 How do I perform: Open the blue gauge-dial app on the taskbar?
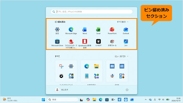click(x=119, y=100)
